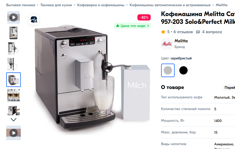The height and width of the screenshot is (149, 235).
Task: Open 'Кофемашины автоматические и встраиваемые' breadcrumb
Action: pyautogui.click(x=170, y=5)
